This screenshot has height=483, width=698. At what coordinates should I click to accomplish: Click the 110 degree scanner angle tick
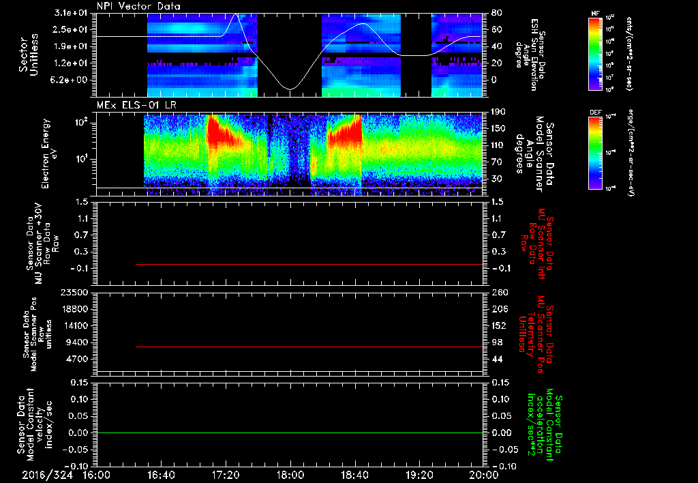tap(498, 145)
